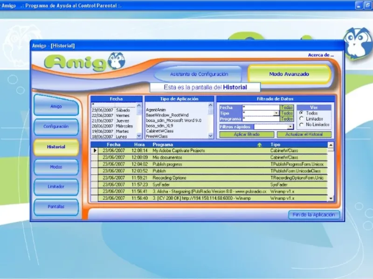Select the No Limitados radio button
The height and width of the screenshot is (279, 373).
point(302,124)
